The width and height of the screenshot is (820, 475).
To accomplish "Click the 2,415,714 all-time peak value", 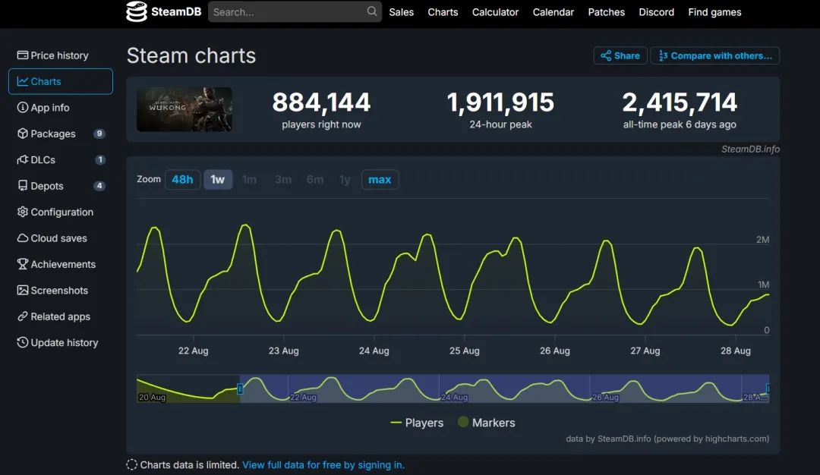I will click(x=680, y=102).
